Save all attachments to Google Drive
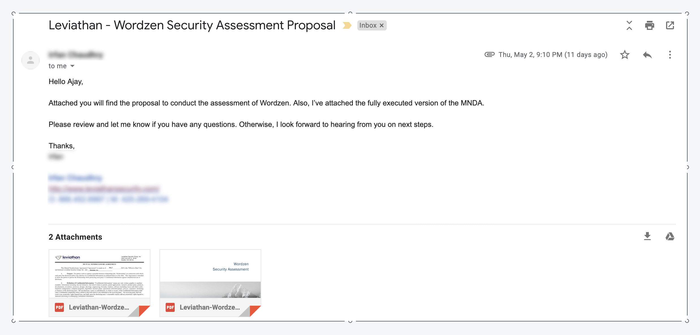 coord(670,236)
